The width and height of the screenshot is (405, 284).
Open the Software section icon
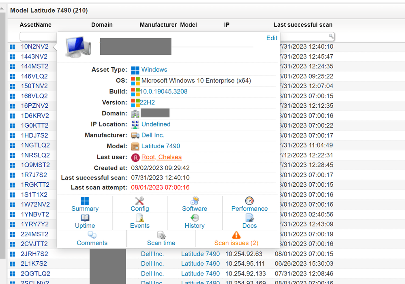(x=195, y=201)
